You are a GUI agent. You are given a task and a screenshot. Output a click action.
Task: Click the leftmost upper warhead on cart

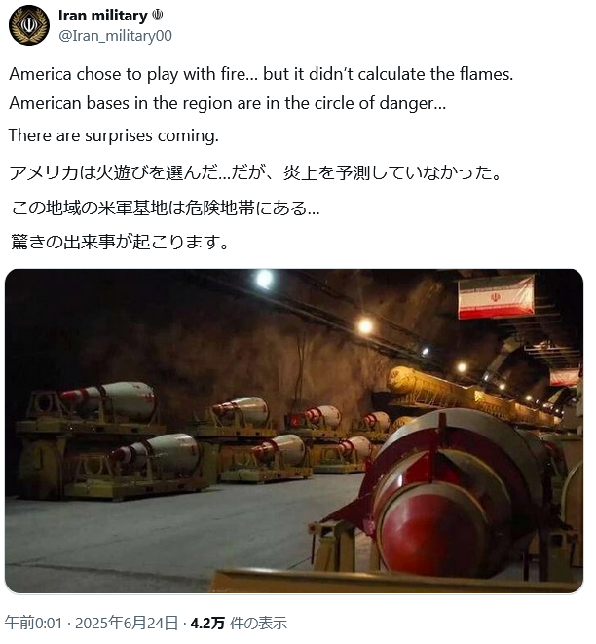[x=109, y=400]
